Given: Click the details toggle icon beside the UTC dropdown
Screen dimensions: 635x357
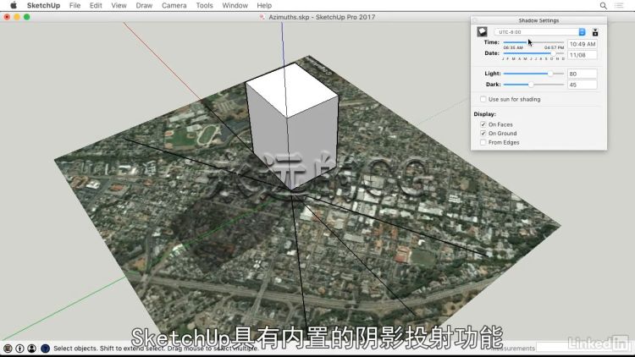Looking at the screenshot, I should pyautogui.click(x=595, y=32).
